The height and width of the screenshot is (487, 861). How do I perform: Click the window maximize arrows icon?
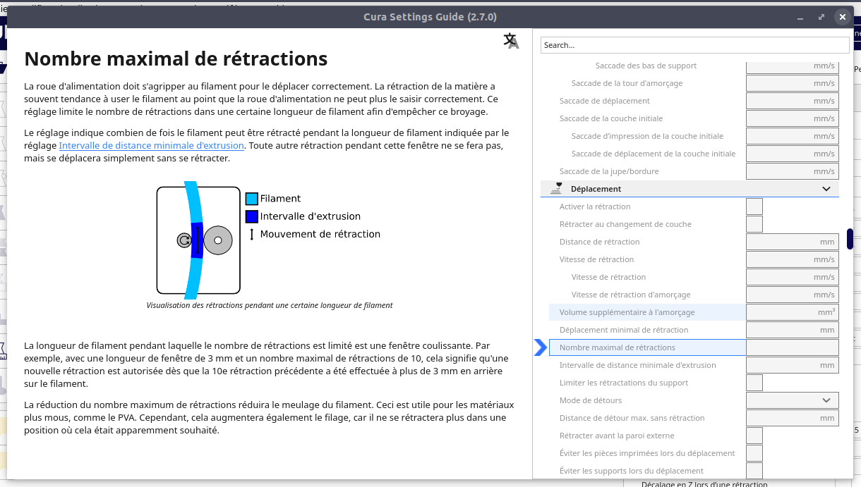[x=821, y=17]
